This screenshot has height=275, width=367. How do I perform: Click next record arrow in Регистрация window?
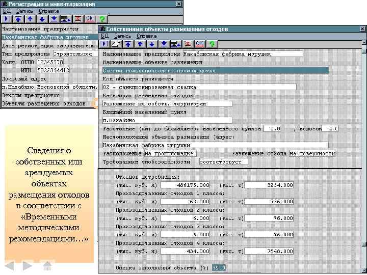[x=42, y=19]
